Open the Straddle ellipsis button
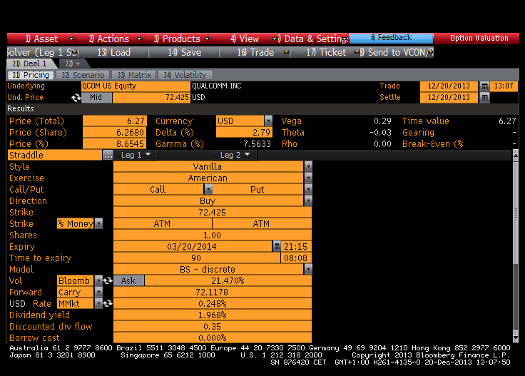Image resolution: width=525 pixels, height=376 pixels. (x=108, y=156)
